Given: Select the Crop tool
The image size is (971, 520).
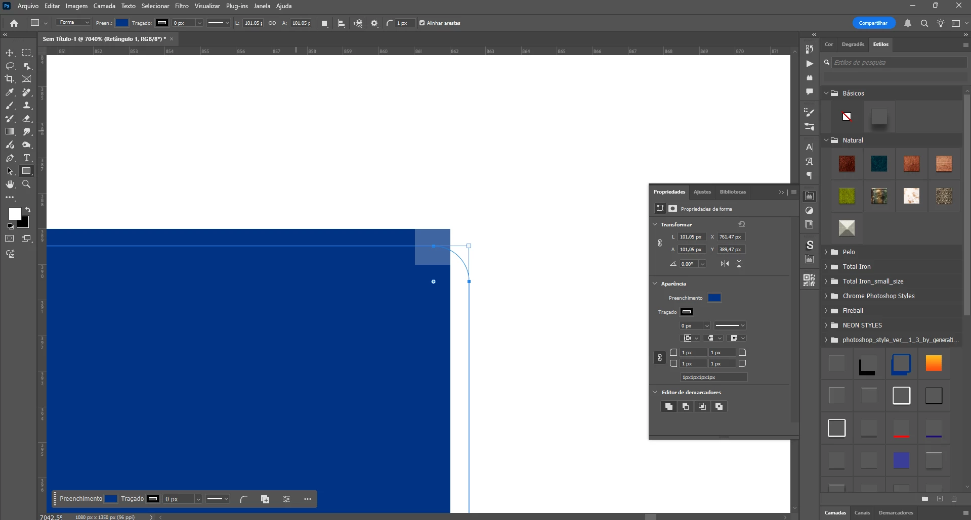Looking at the screenshot, I should click(10, 79).
